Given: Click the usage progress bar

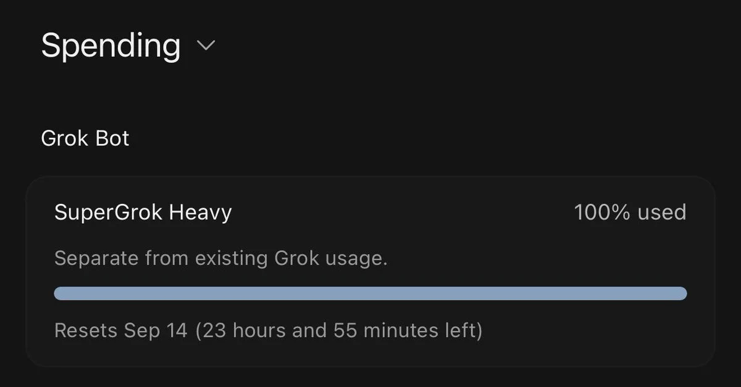Looking at the screenshot, I should pyautogui.click(x=371, y=293).
